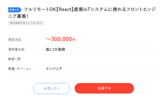
Task: Click the 最寄り駅 row label
Action: [15, 59]
